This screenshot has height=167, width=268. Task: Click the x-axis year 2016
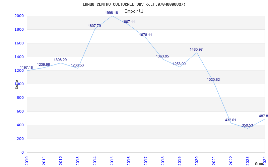click(x=129, y=161)
